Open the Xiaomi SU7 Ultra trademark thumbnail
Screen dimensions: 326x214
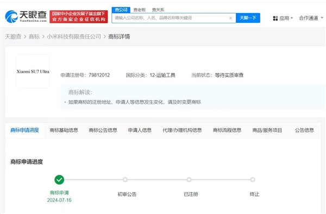coord(33,71)
